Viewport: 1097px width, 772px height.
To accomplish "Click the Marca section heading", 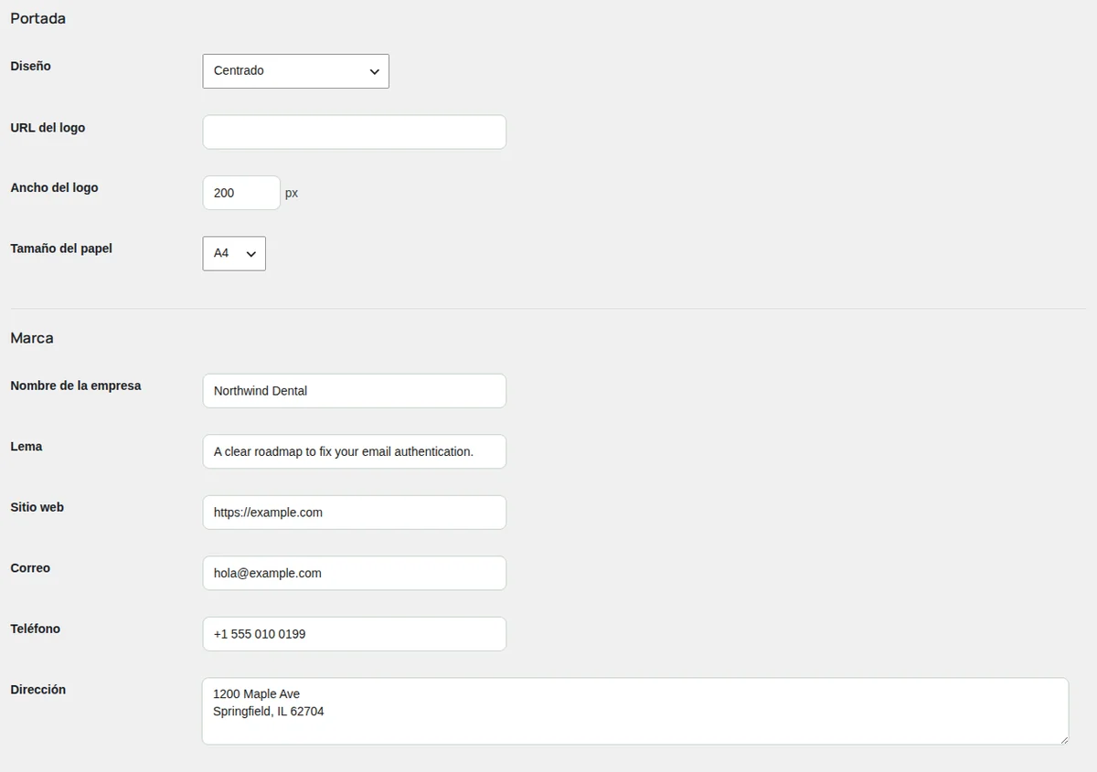I will (x=32, y=338).
